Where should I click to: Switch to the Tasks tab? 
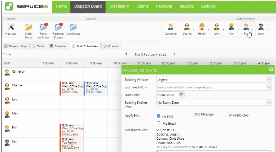tap(38, 46)
